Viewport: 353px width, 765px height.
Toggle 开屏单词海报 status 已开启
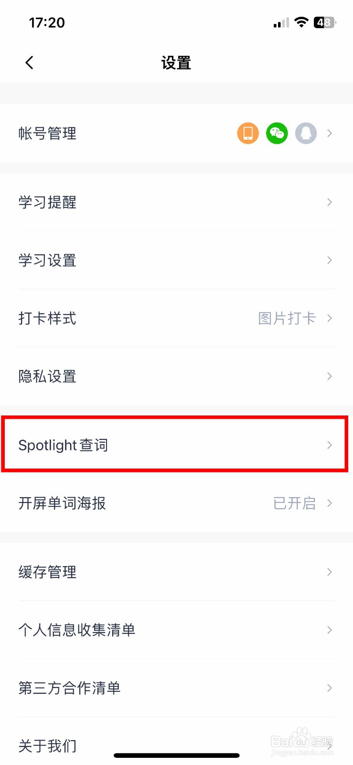click(x=294, y=503)
